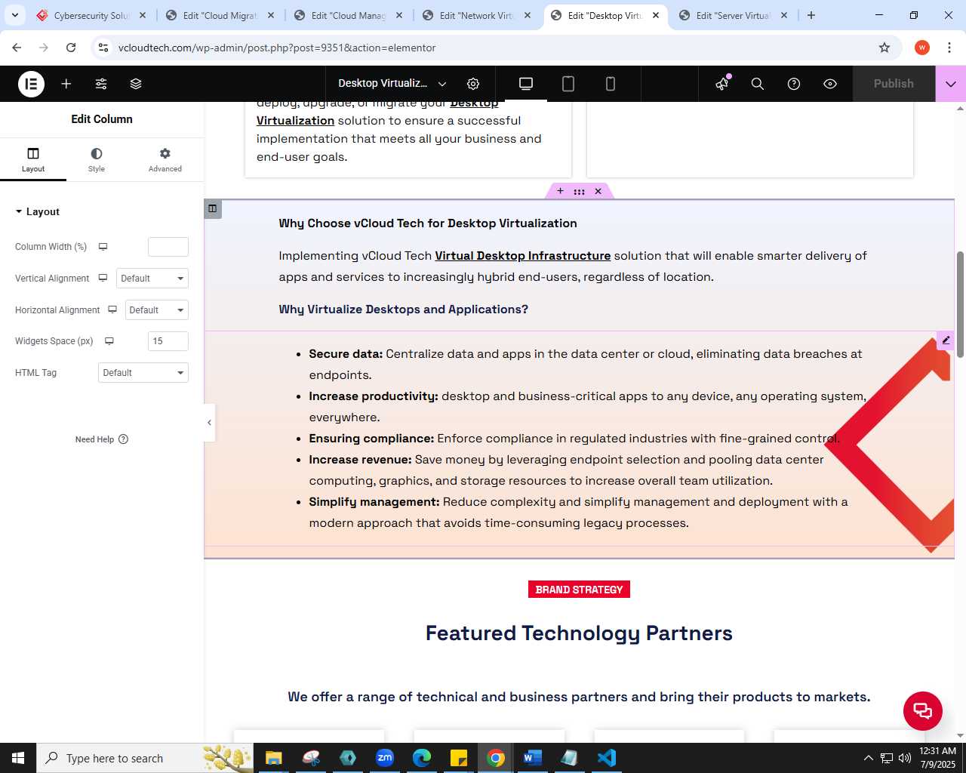
Task: Open Vertical Alignment dropdown
Action: pos(152,279)
